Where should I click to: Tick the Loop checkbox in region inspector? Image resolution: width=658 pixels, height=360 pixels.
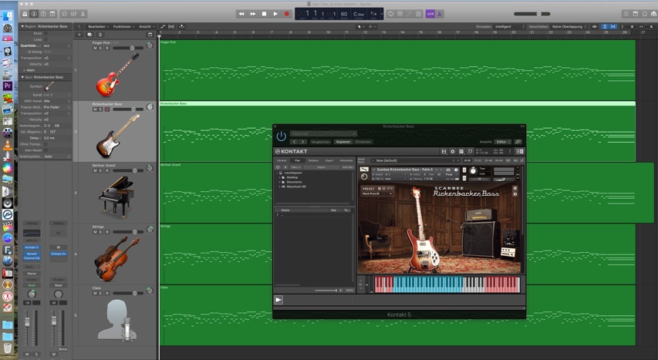pyautogui.click(x=46, y=39)
